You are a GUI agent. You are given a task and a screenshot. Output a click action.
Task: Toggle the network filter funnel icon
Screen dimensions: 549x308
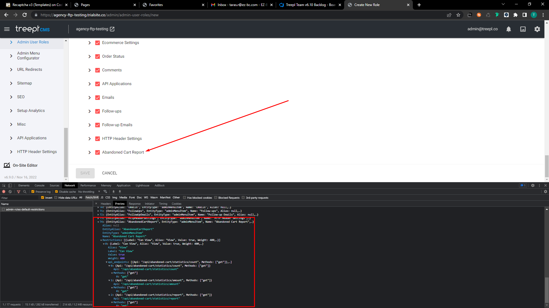pos(19,192)
